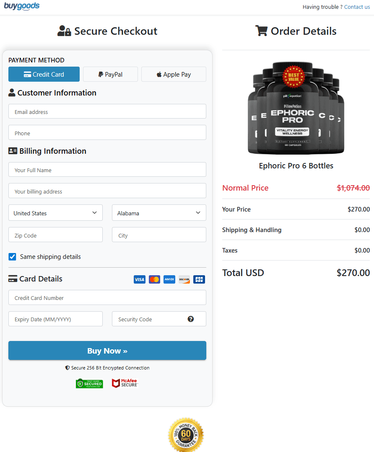Click the green Trust Guard Secured badge
Viewport: 374px width, 452px height.
89,383
